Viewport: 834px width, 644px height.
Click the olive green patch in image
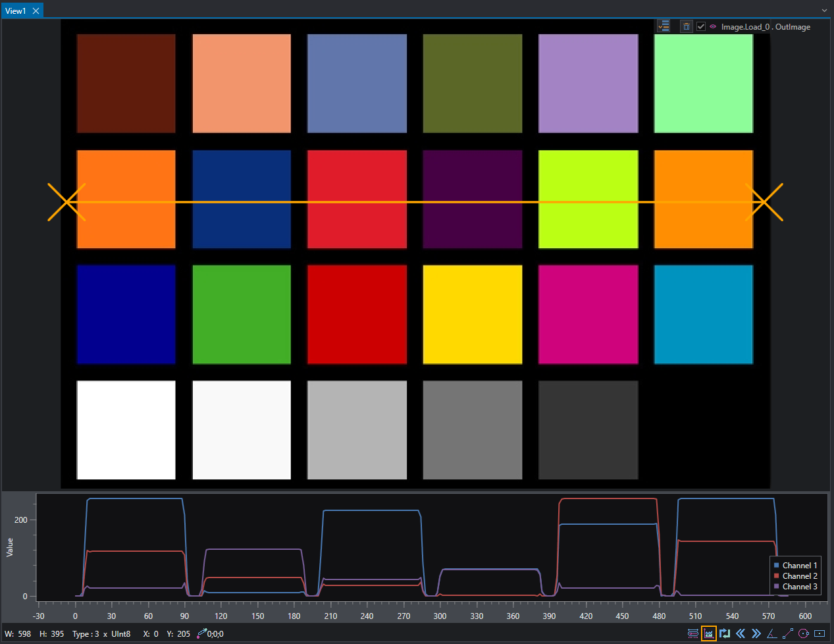point(473,84)
